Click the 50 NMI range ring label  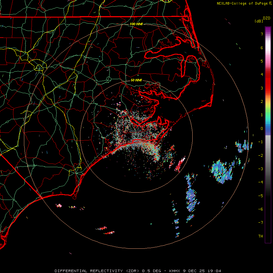tap(136, 80)
